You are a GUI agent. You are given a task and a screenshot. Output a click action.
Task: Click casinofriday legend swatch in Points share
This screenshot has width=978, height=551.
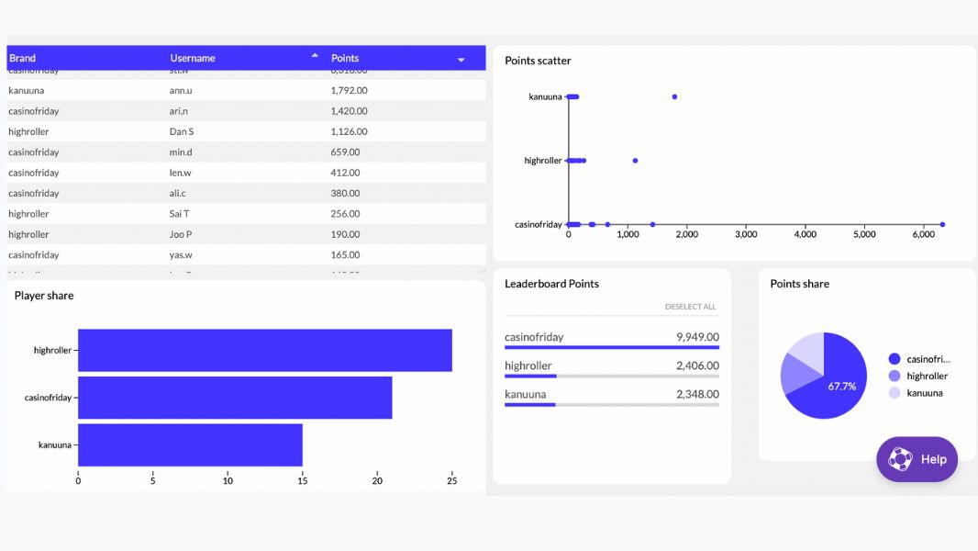click(895, 359)
